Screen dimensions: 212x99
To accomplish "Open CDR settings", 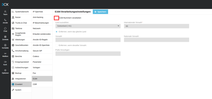I will pos(42,84).
